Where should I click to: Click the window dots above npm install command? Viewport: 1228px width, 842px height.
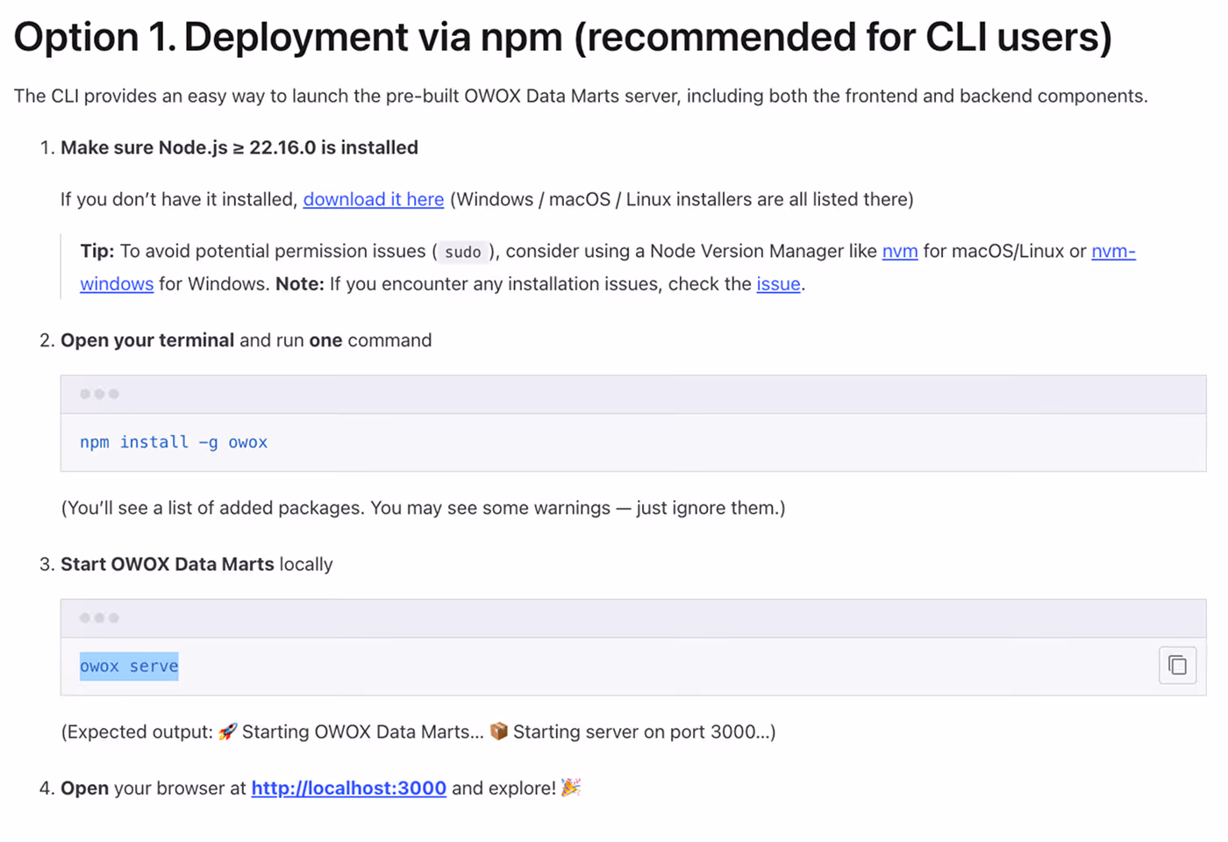99,394
